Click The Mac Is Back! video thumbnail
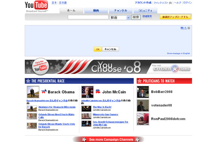The height and width of the screenshot is (142, 217). [86, 109]
